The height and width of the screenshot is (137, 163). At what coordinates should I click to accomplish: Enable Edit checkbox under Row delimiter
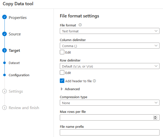(x=62, y=73)
